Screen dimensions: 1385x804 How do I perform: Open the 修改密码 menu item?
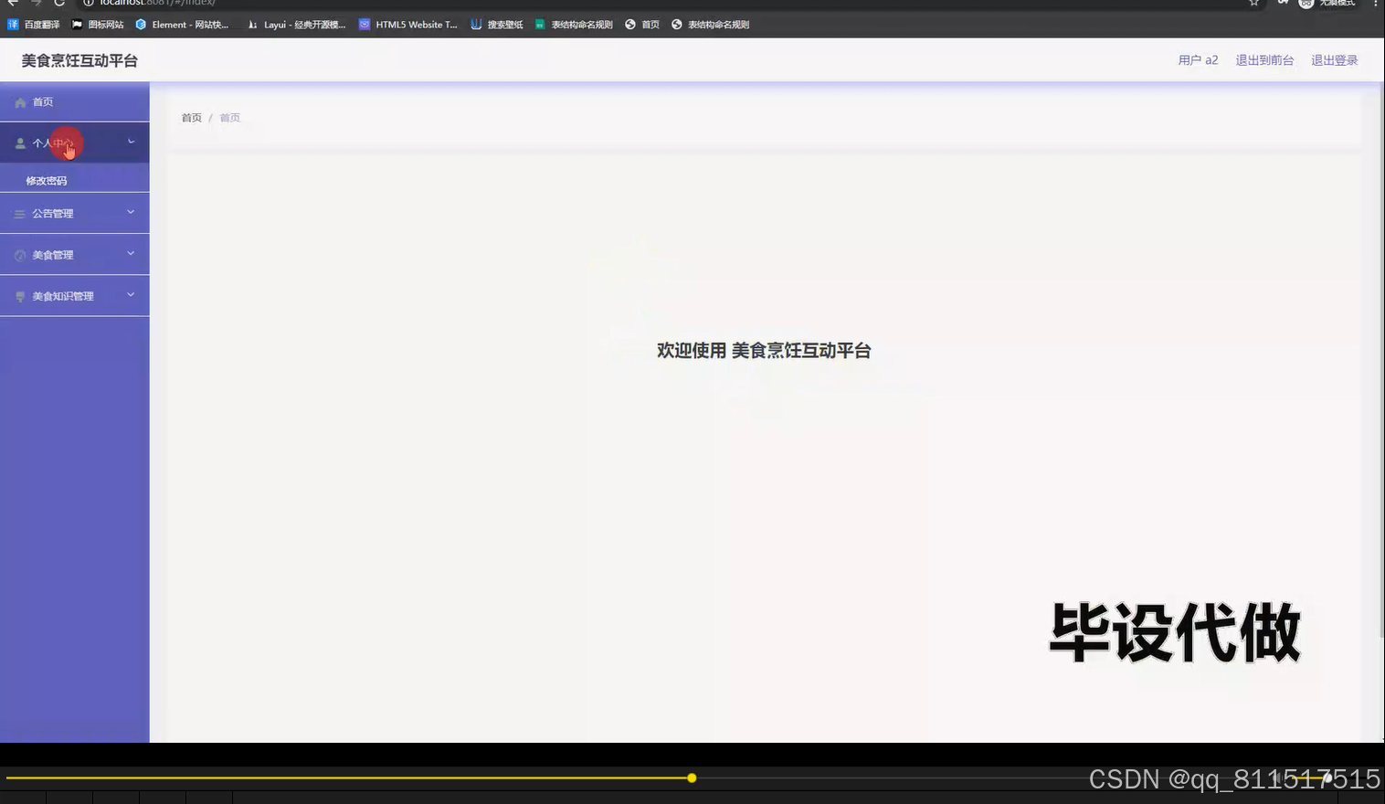pyautogui.click(x=47, y=179)
